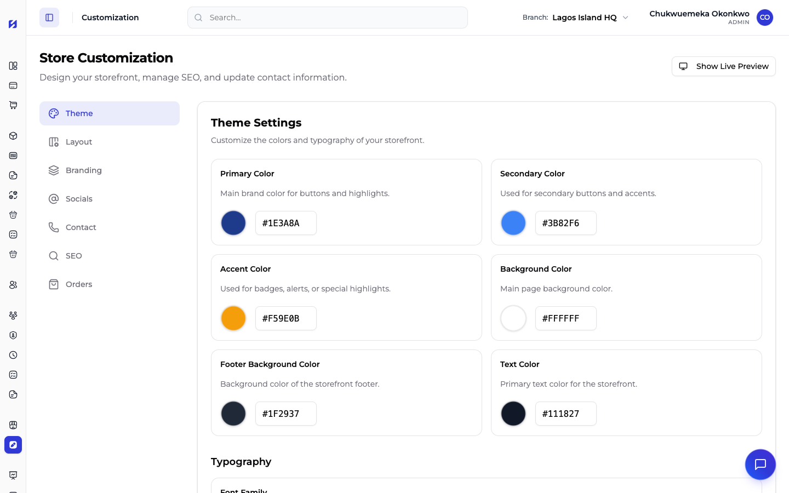Open the CO user avatar menu
The width and height of the screenshot is (789, 493).
[x=765, y=18]
